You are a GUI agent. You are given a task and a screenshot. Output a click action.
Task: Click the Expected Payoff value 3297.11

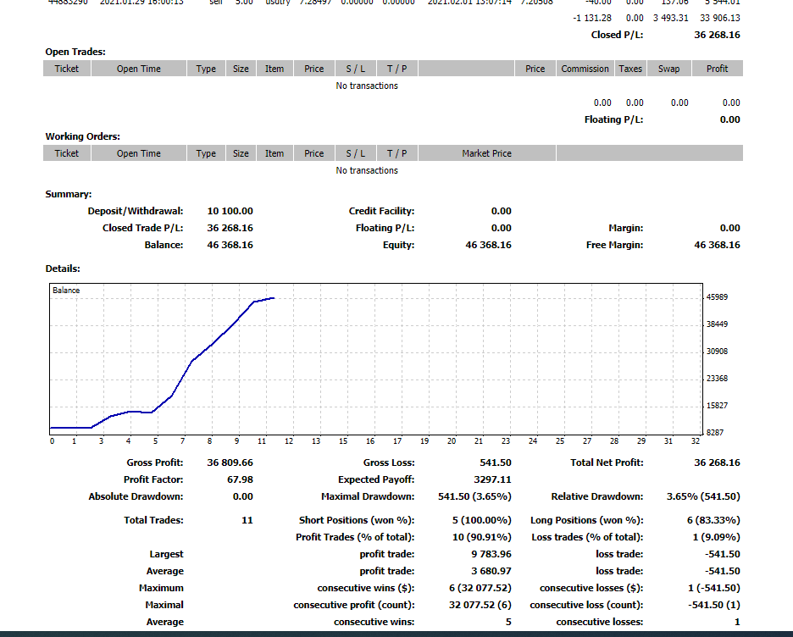coord(491,479)
